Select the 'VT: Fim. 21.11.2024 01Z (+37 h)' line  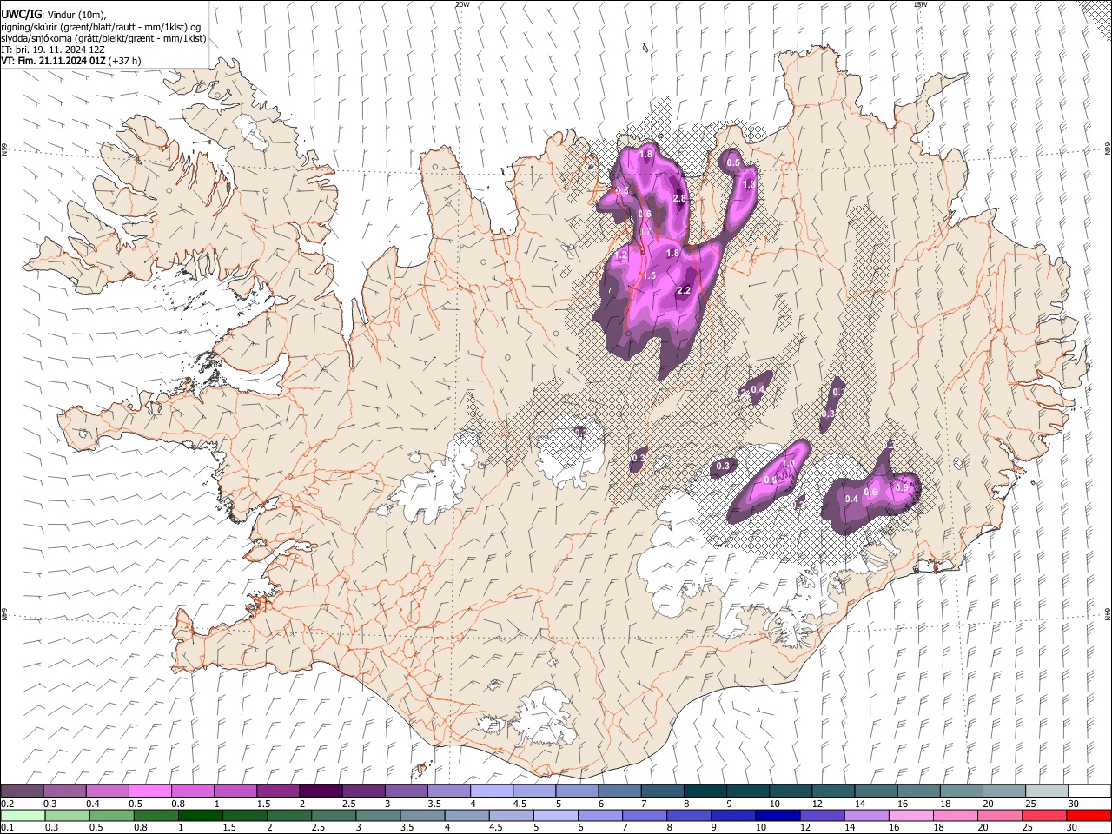(71, 61)
